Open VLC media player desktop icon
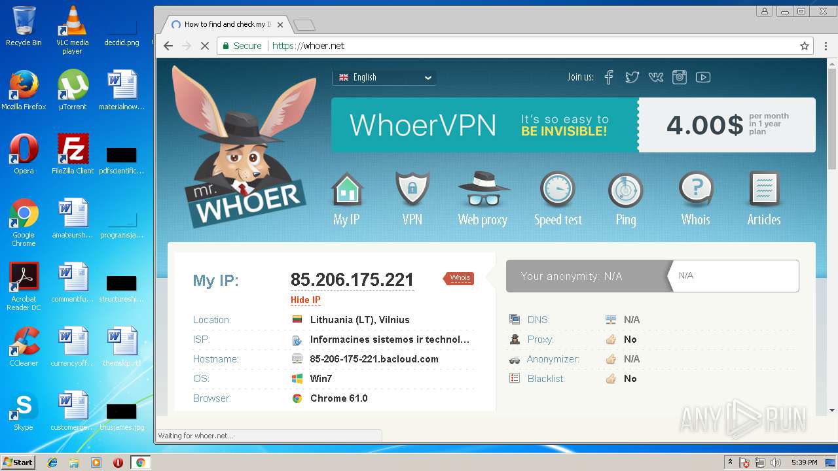 click(72, 30)
